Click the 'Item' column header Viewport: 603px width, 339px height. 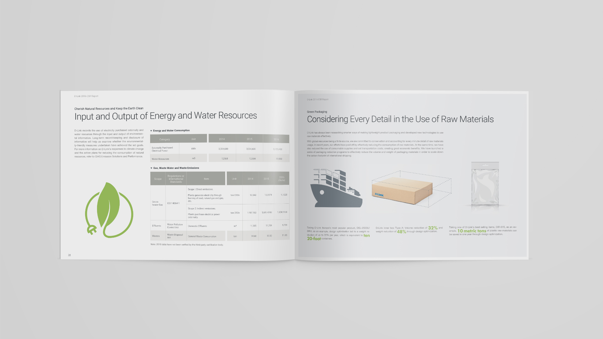coord(206,179)
